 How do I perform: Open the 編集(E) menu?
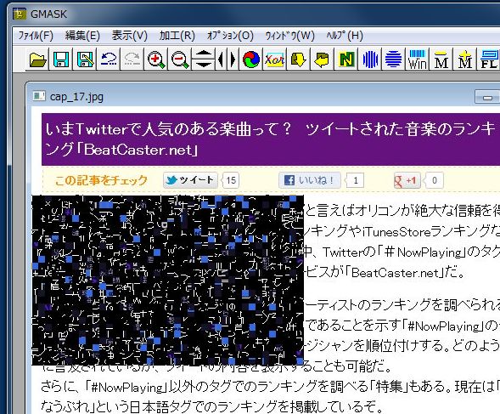(82, 36)
